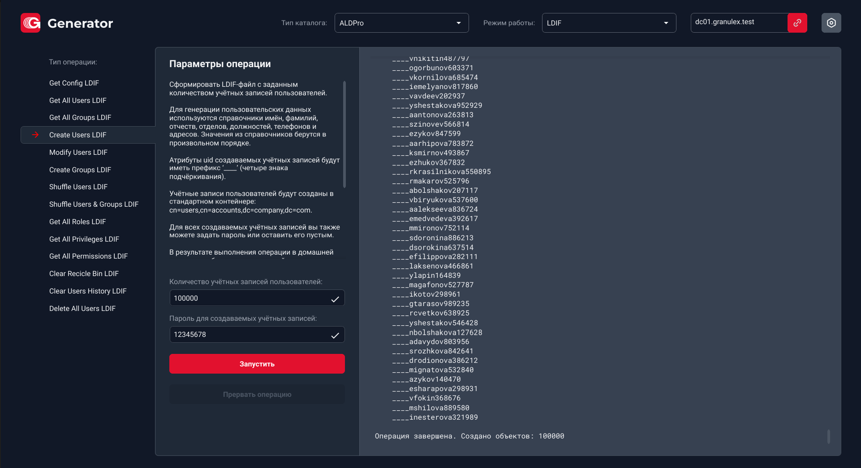Click log entry ____mmironov752114
Image resolution: width=861 pixels, height=468 pixels.
coord(430,228)
